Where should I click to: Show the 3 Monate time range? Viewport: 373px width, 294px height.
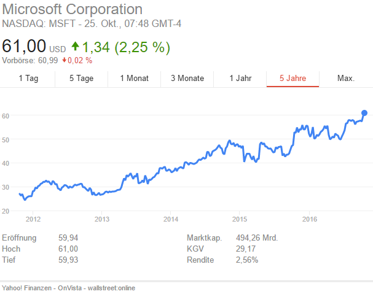coord(187,78)
